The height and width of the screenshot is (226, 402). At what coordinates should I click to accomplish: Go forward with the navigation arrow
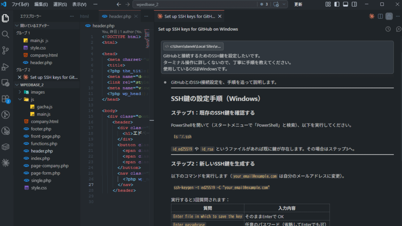click(x=127, y=4)
